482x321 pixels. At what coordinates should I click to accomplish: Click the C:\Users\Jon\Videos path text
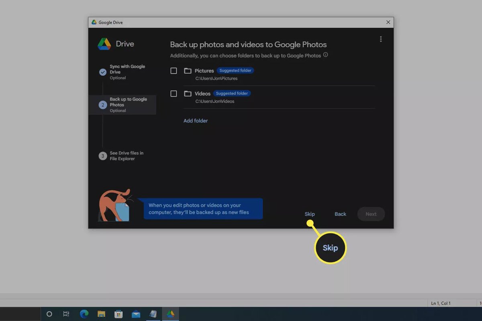[x=215, y=102]
